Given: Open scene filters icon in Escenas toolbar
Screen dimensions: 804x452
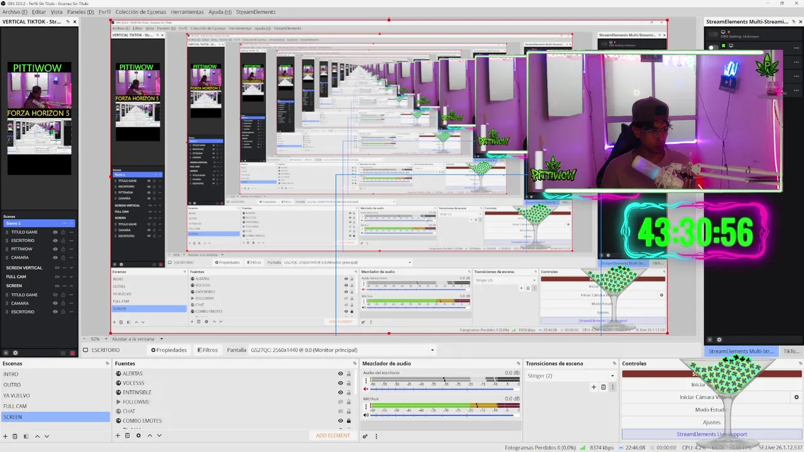Looking at the screenshot, I should tap(26, 436).
